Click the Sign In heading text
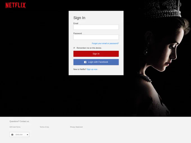 click(79, 18)
